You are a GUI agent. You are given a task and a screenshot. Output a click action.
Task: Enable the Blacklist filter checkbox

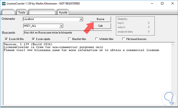click(69, 39)
